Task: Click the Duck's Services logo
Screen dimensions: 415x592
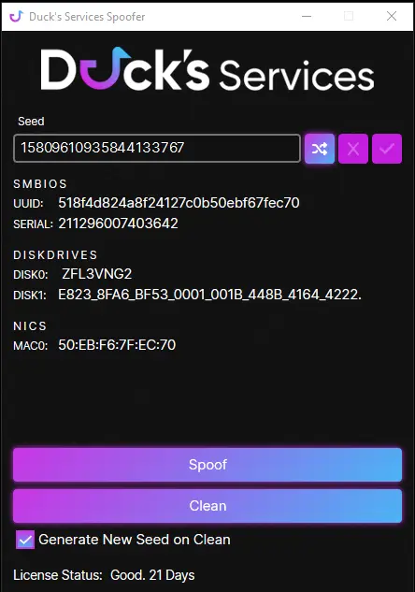Action: [x=207, y=69]
